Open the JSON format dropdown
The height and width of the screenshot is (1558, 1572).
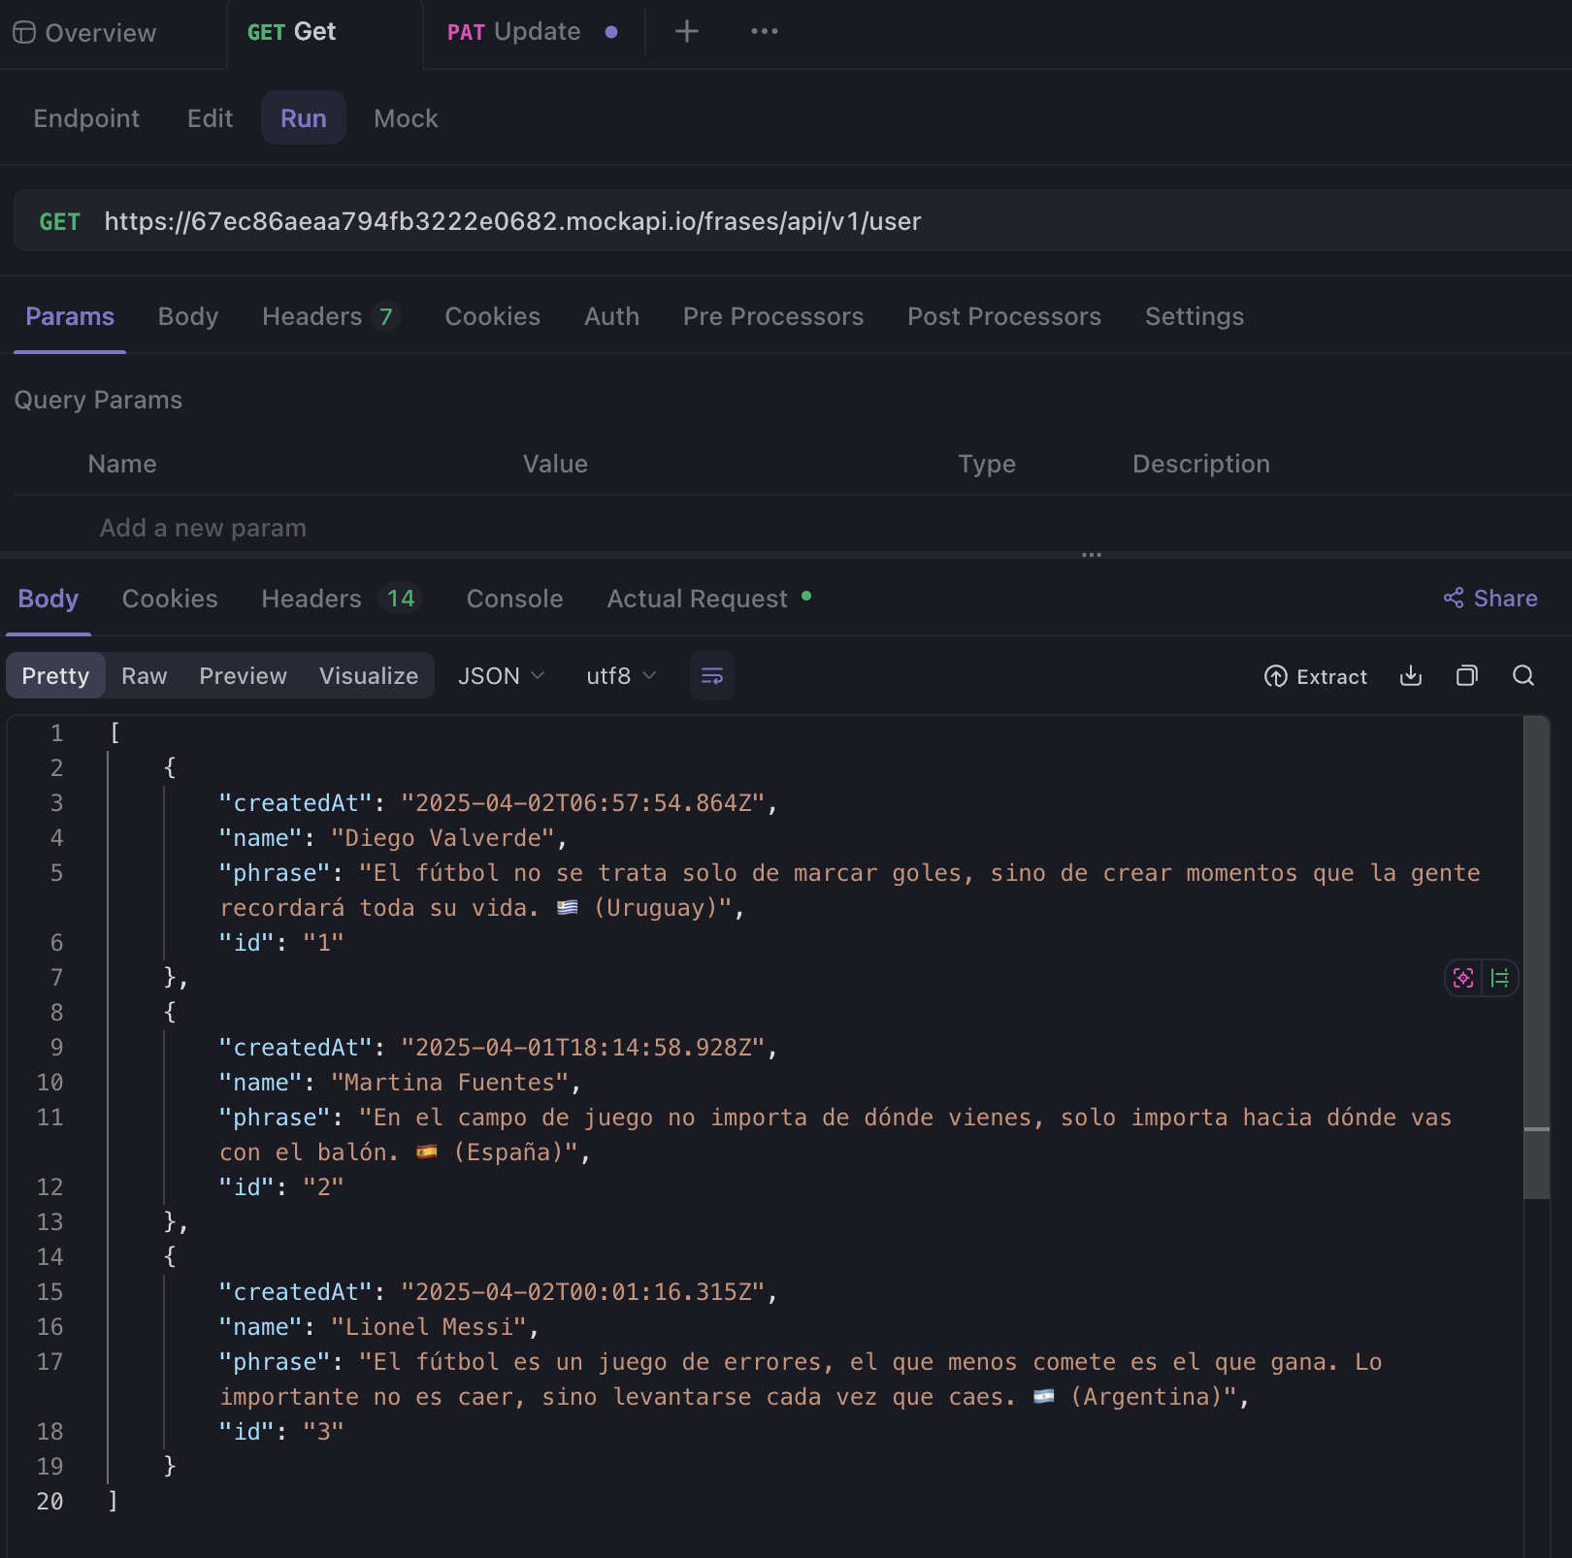(501, 675)
